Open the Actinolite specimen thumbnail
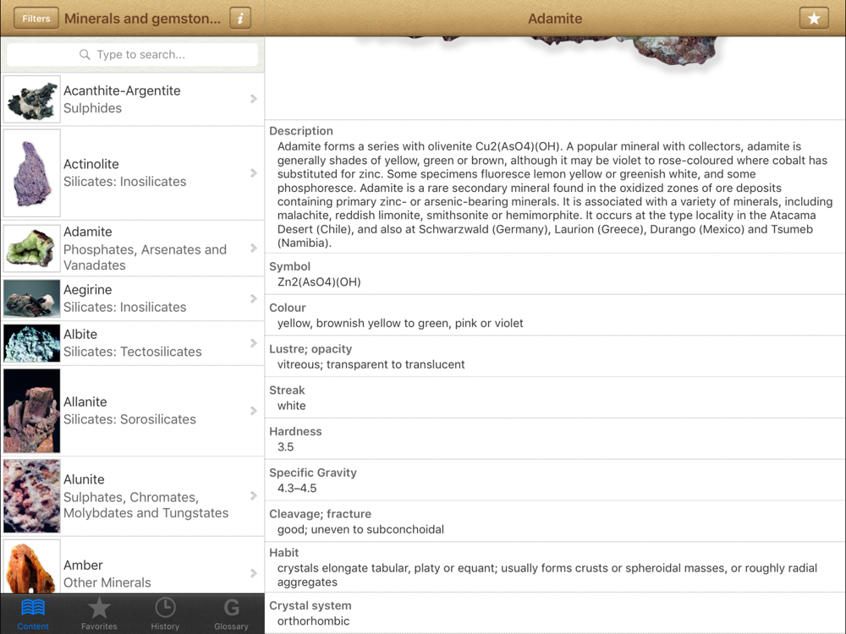The height and width of the screenshot is (634, 846). [x=32, y=173]
